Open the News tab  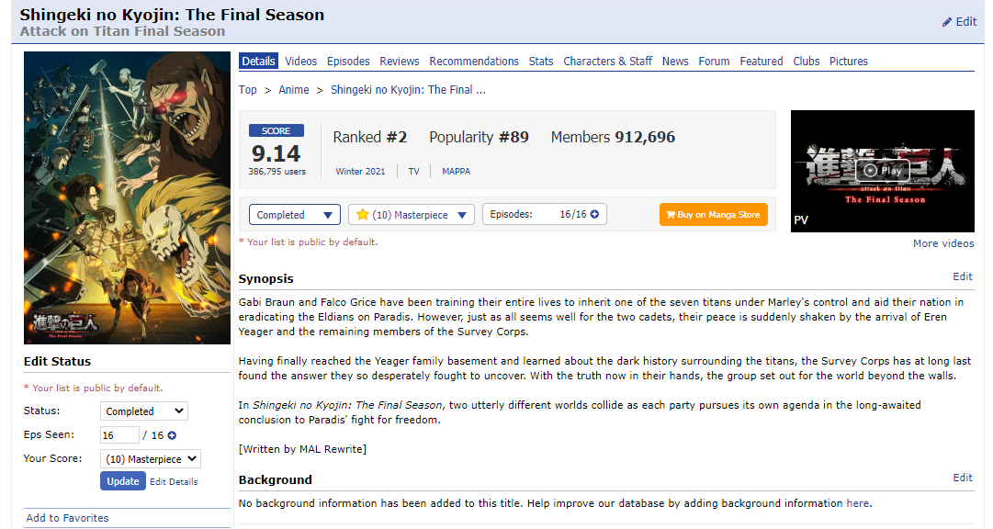pyautogui.click(x=675, y=62)
